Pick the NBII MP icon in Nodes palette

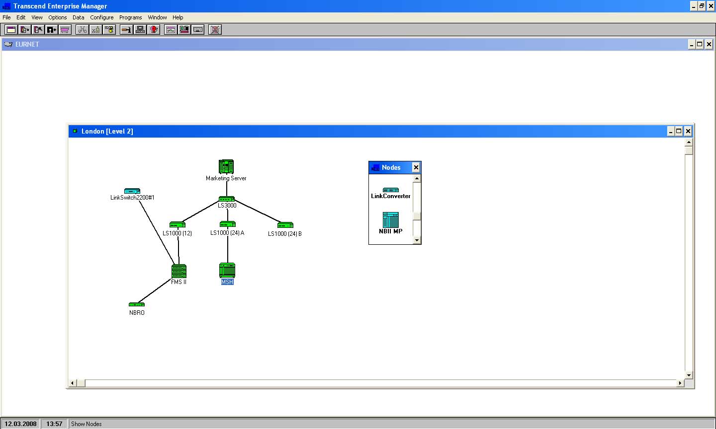tap(391, 220)
